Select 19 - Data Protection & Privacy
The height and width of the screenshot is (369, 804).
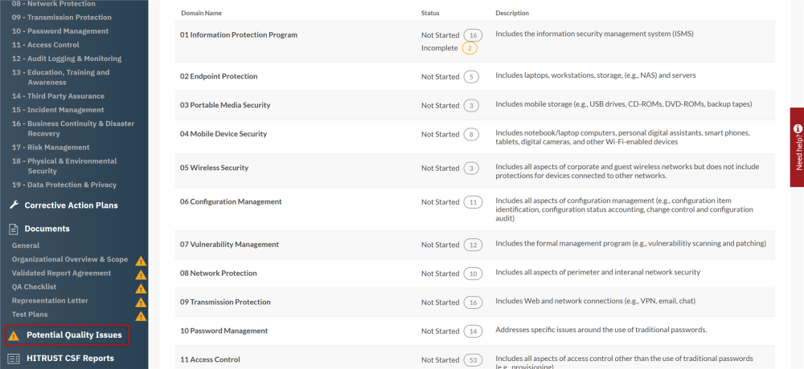[x=64, y=184]
